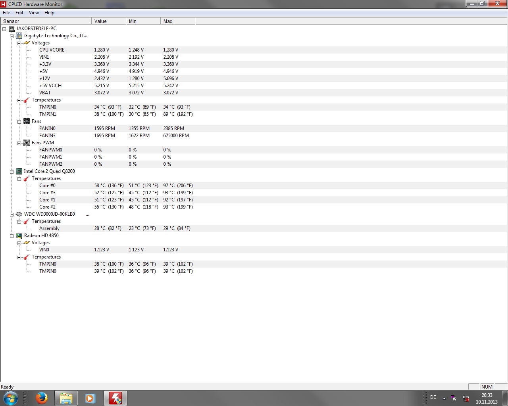This screenshot has height=406, width=508.
Task: Click the Fans PWM icon
Action: (x=27, y=143)
